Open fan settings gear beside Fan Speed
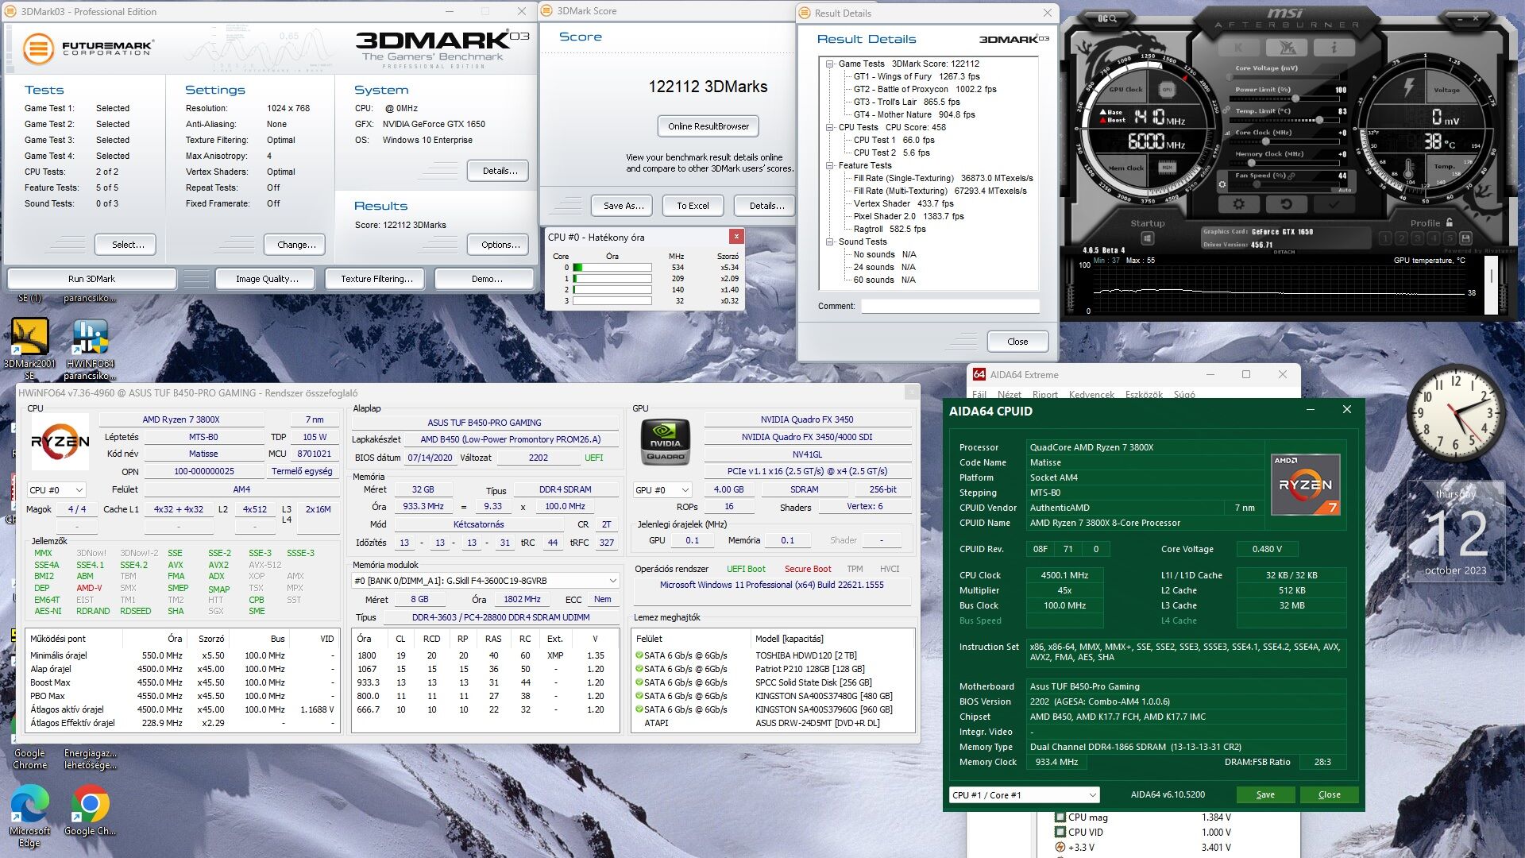This screenshot has width=1525, height=858. coord(1222,184)
